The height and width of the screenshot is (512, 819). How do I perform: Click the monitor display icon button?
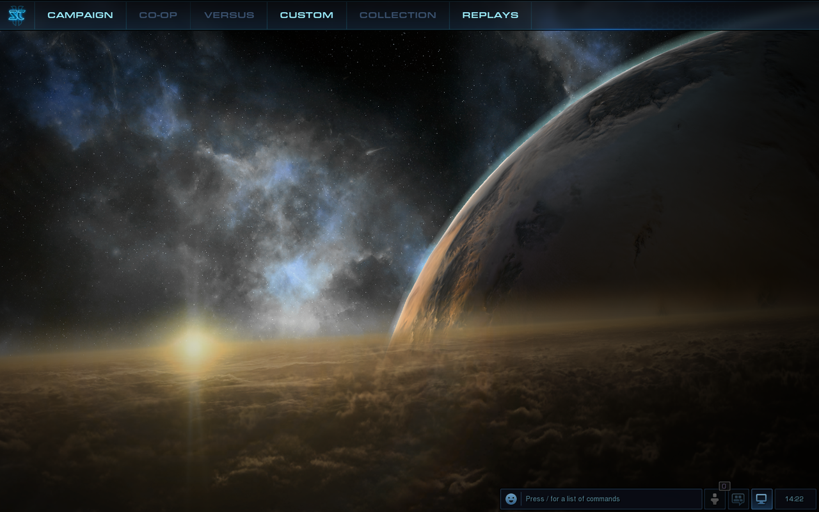coord(761,499)
